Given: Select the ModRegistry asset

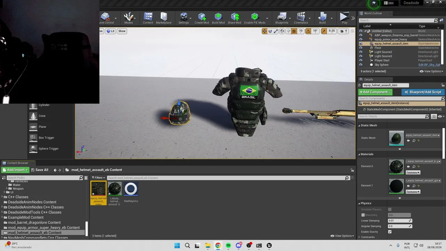Looking at the screenshot, I should point(131,192).
